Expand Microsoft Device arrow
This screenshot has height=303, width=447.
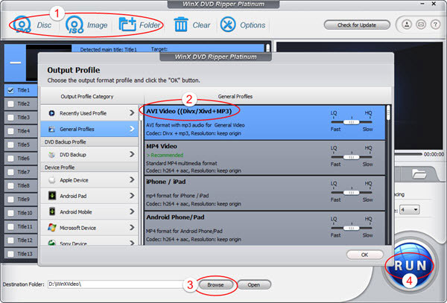[x=132, y=227]
